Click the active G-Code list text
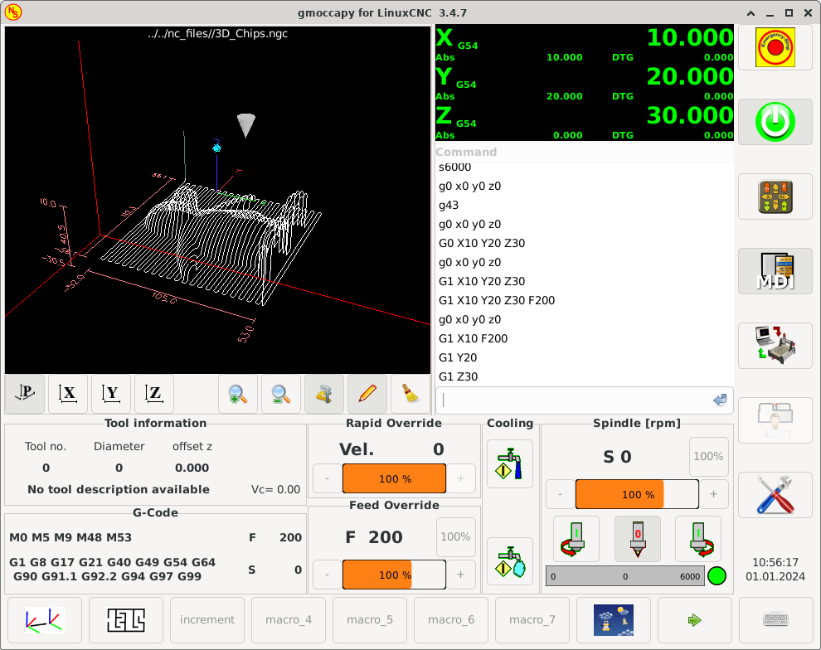The width and height of the screenshot is (821, 650). 113,570
